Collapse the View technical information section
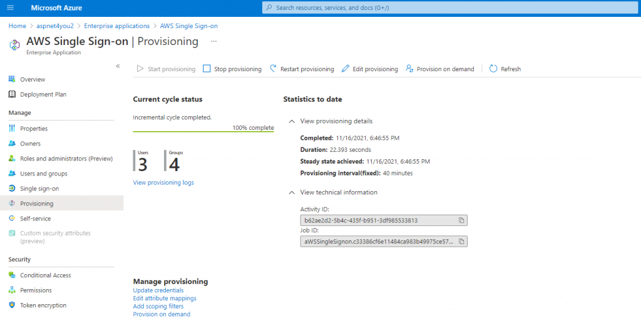 [x=292, y=192]
